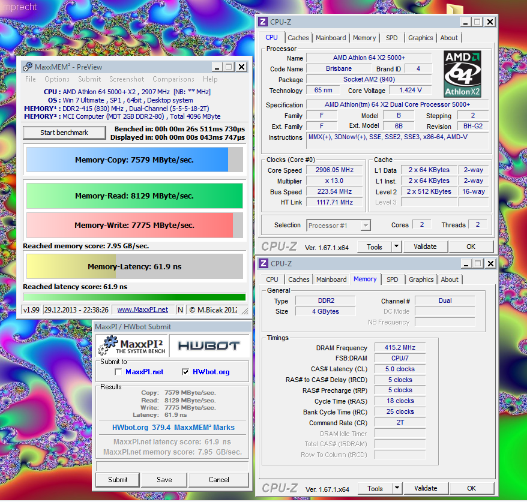
Task: Click Validate button in upper CPU-Z window
Action: [425, 247]
